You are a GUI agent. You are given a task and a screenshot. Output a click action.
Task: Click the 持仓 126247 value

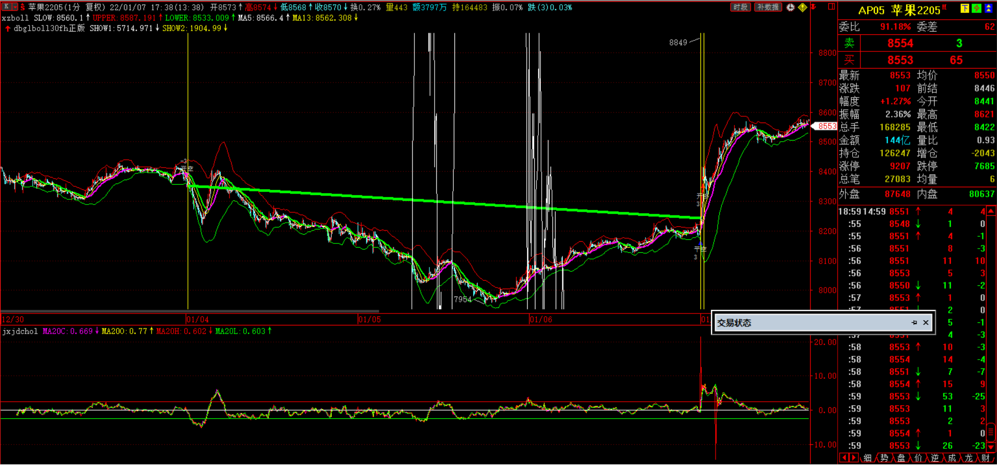895,154
